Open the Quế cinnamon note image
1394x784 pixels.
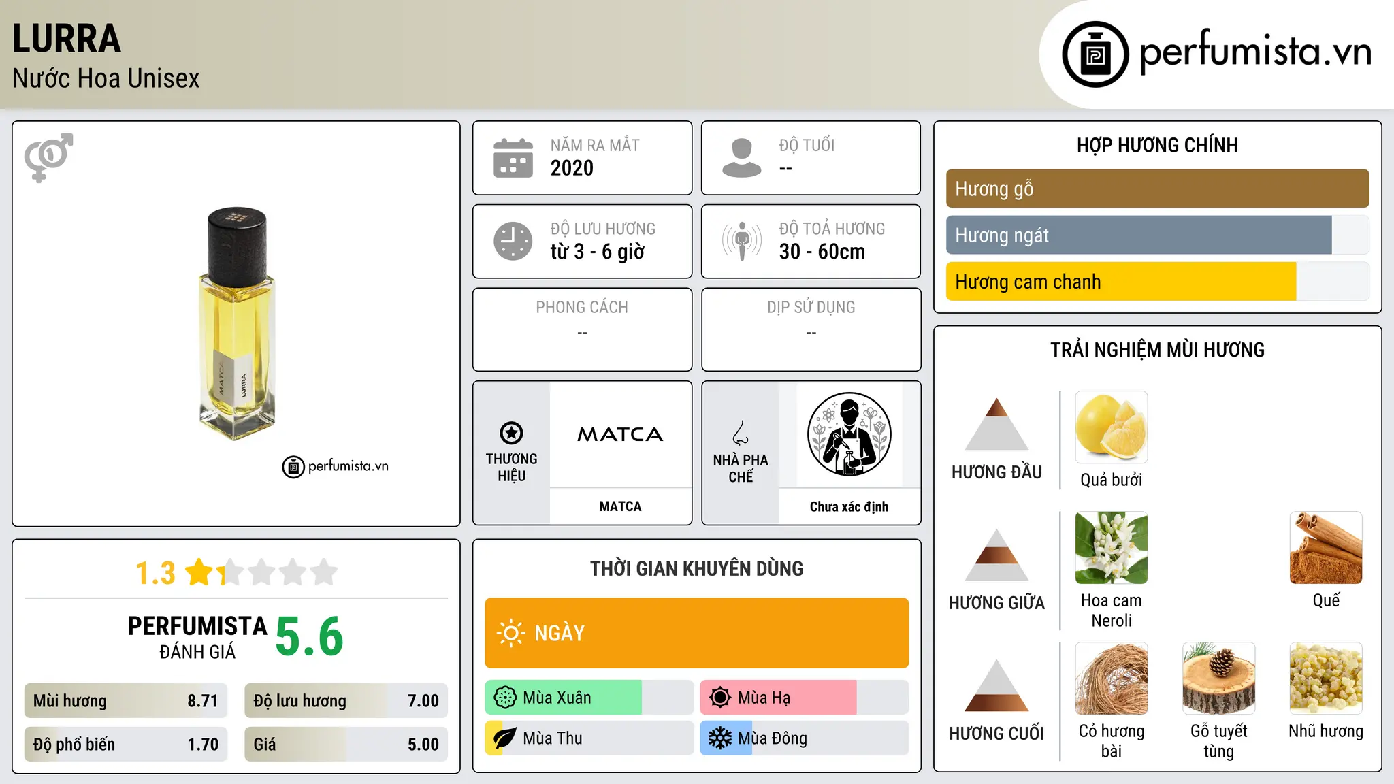pyautogui.click(x=1326, y=548)
